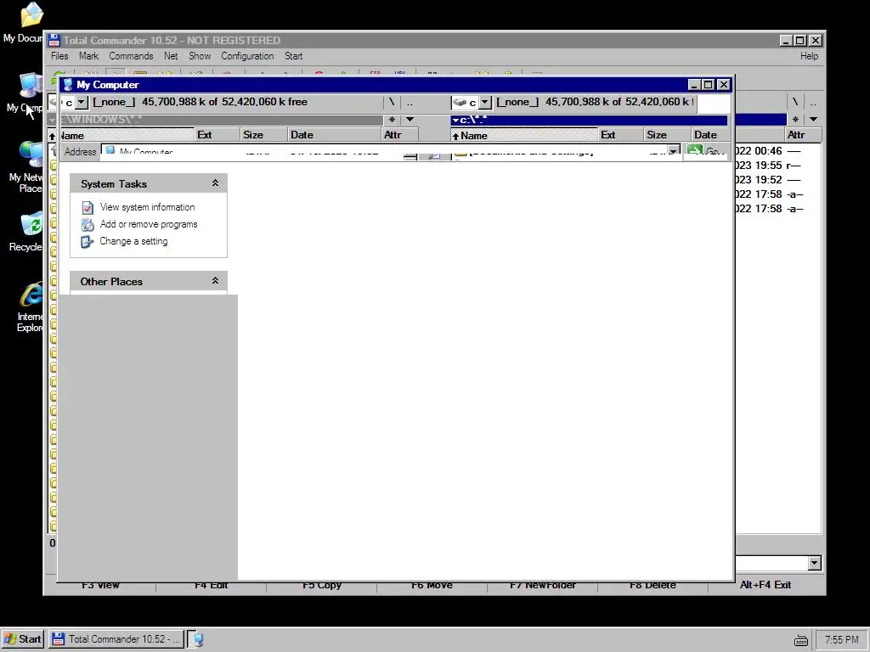Click the 7:55 PM taskbar clock
The image size is (870, 652).
pos(842,640)
